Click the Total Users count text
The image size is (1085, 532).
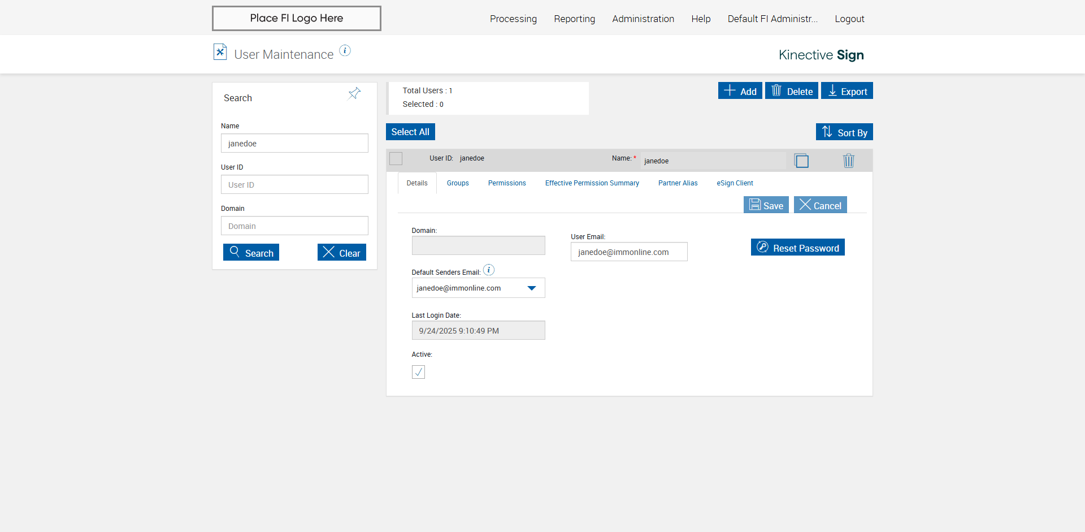tap(427, 90)
